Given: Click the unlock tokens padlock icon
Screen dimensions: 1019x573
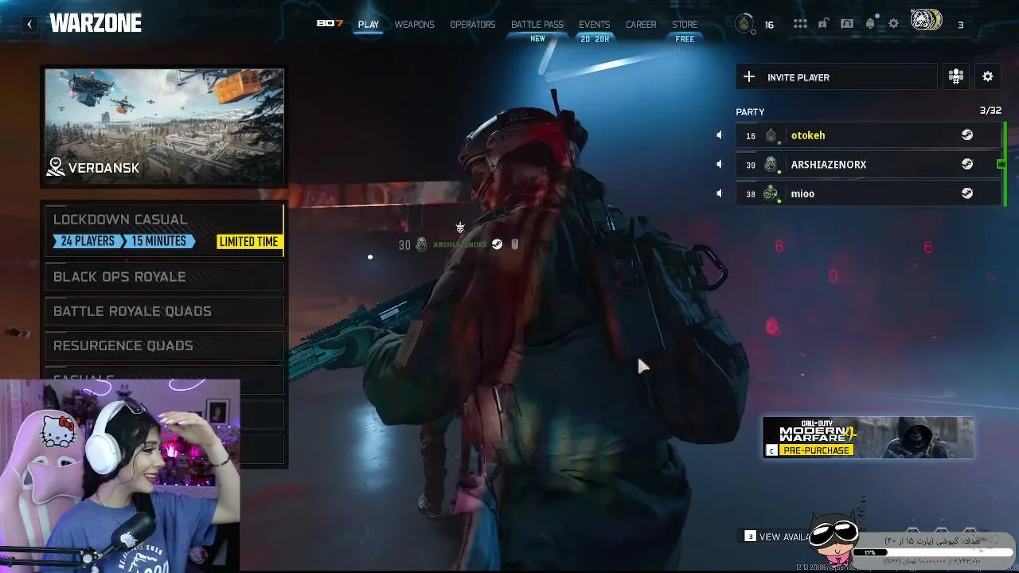Looking at the screenshot, I should 823,24.
